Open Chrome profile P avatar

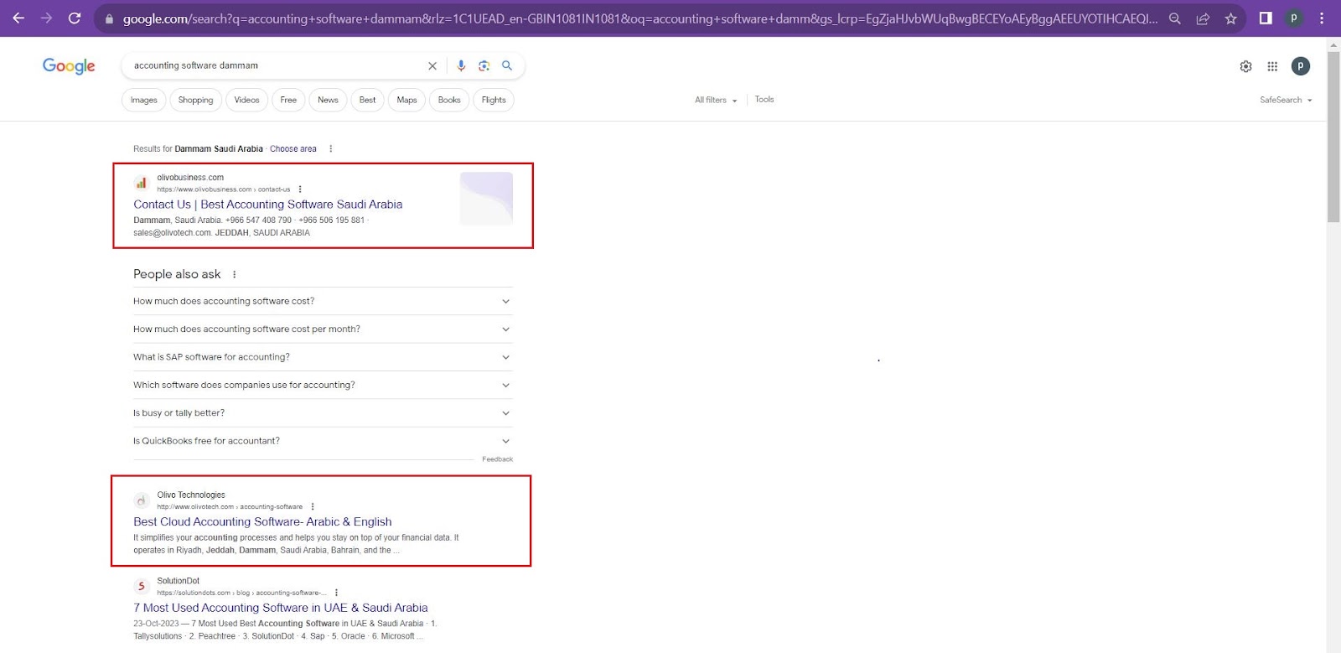pyautogui.click(x=1294, y=18)
